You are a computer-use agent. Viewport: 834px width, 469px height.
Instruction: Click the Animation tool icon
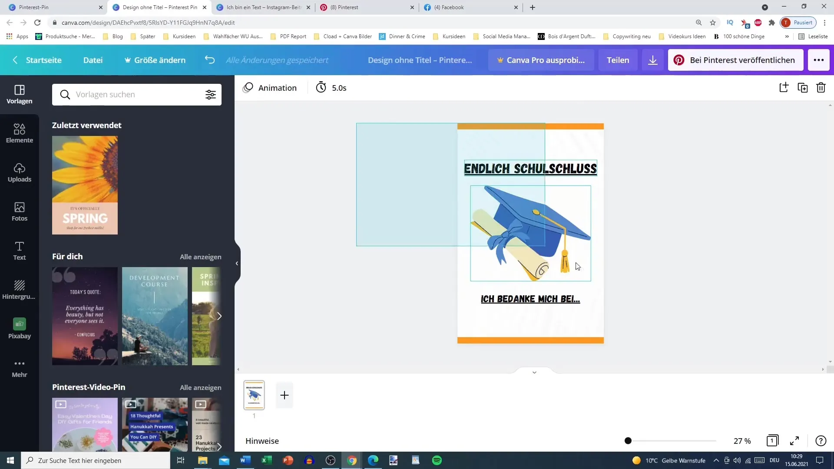248,88
